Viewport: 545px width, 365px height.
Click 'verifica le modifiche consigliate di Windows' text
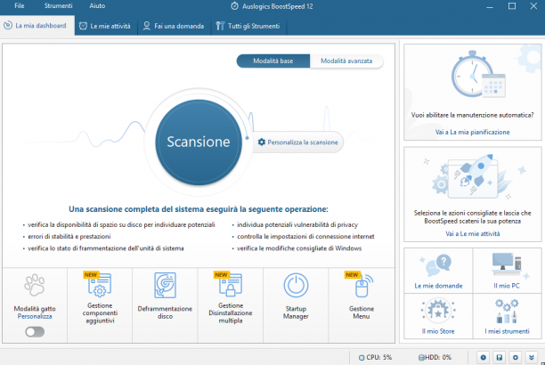(x=299, y=248)
